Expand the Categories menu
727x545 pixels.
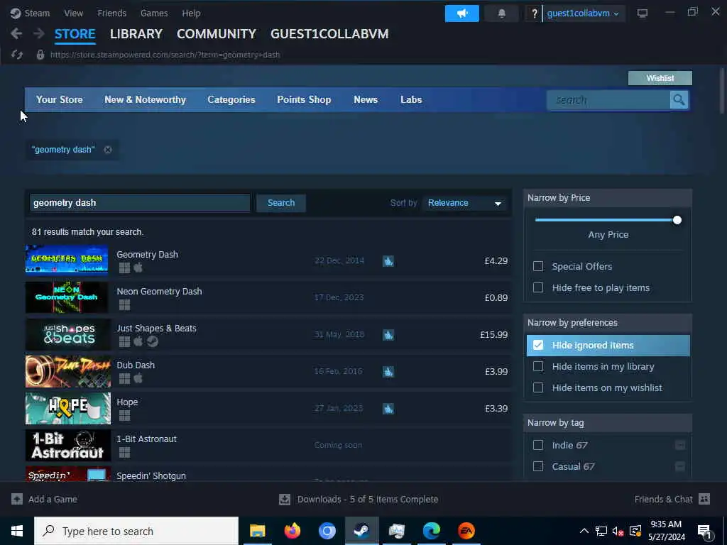tap(231, 99)
